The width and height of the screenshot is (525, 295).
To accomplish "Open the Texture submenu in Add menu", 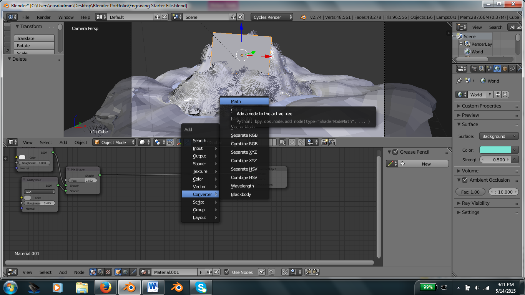I will [200, 171].
